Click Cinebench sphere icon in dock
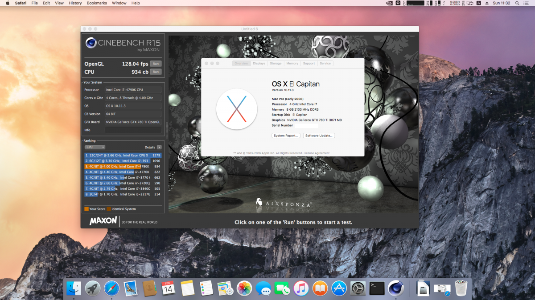 [396, 288]
